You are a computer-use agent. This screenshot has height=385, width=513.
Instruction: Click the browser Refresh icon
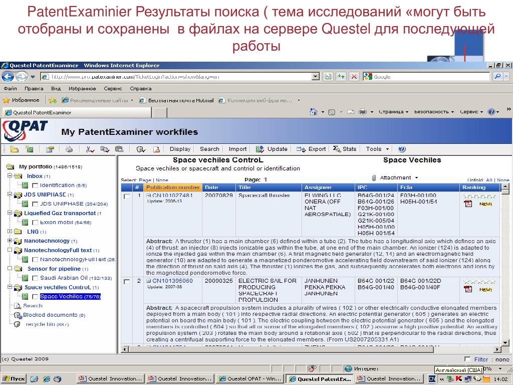(x=341, y=77)
